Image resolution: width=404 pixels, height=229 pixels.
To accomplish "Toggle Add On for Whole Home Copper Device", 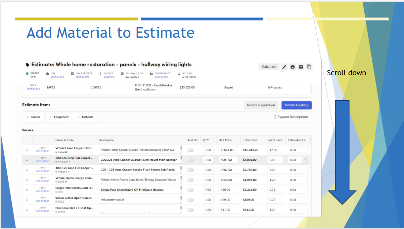I will click(190, 150).
